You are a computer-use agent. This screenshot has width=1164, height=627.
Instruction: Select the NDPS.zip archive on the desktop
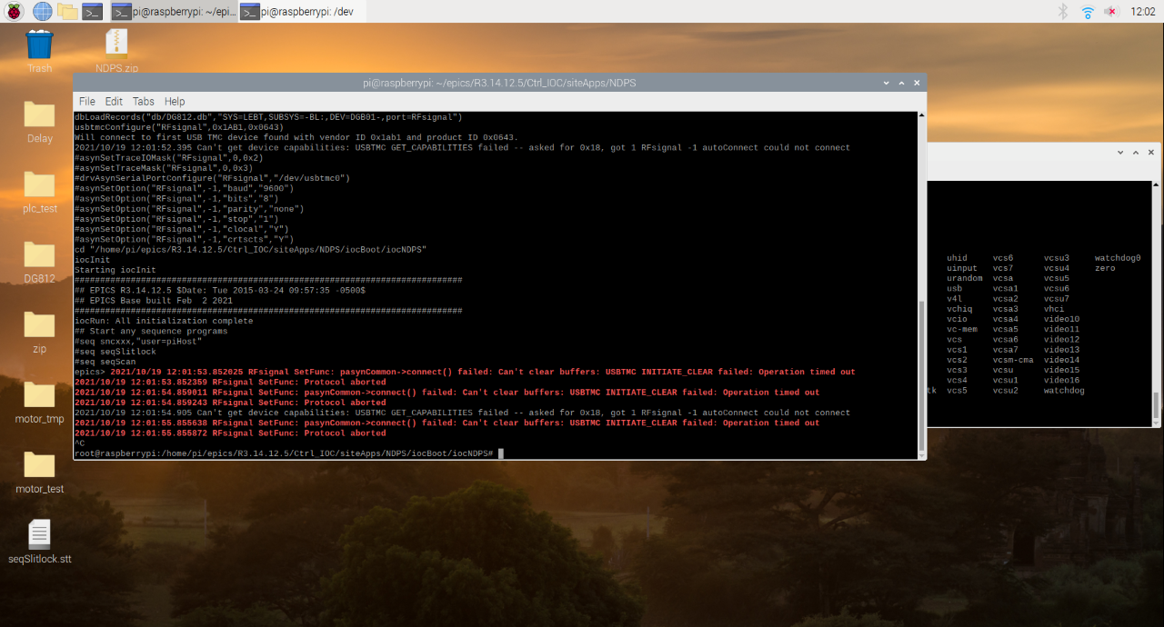[x=116, y=52]
